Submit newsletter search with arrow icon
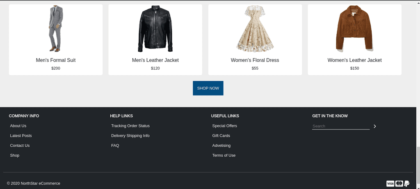 click(x=375, y=126)
